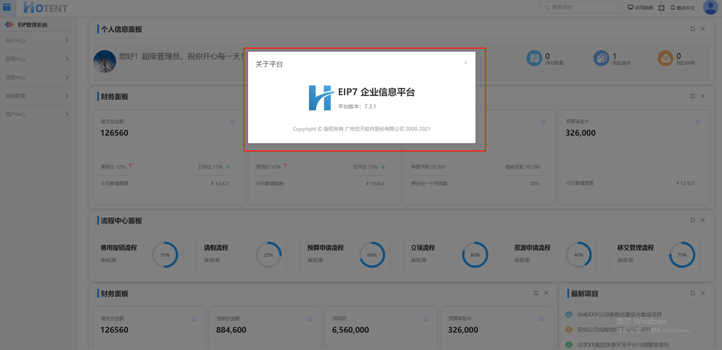Refresh the 财务面板 above 流程中心面板

point(692,96)
